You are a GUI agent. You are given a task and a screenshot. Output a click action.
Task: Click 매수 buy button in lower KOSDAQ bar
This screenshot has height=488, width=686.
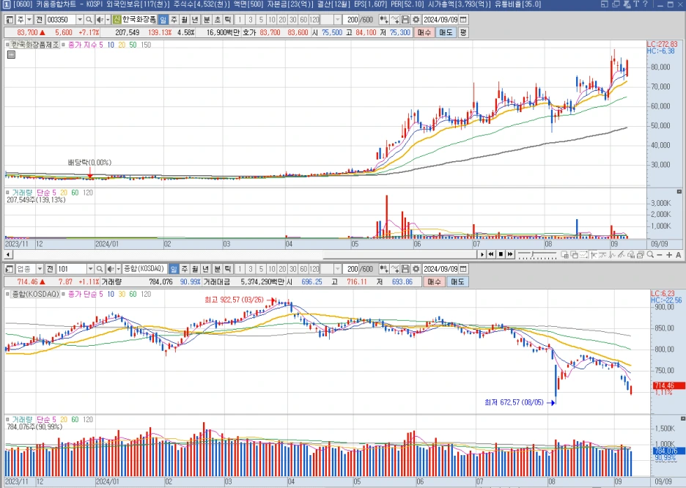435,282
